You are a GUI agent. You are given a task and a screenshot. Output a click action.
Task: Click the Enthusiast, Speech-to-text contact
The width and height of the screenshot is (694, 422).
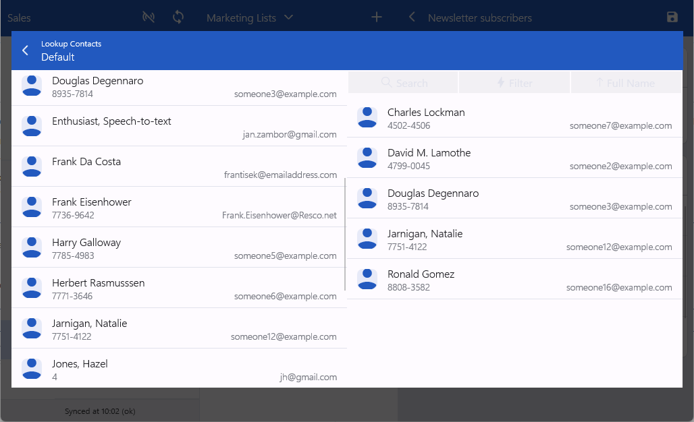[179, 126]
